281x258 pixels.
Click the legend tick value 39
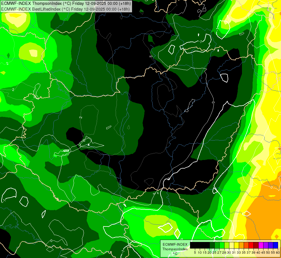click(253, 253)
